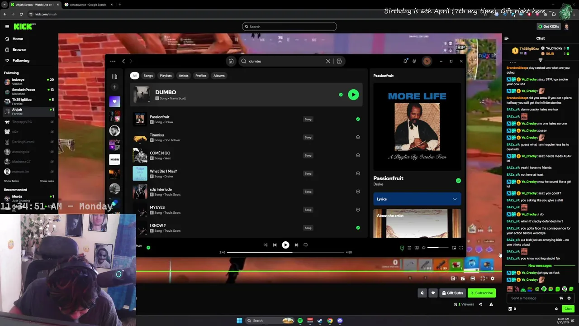
Task: Toggle Now Playing view in Spotify
Action: click(x=402, y=248)
